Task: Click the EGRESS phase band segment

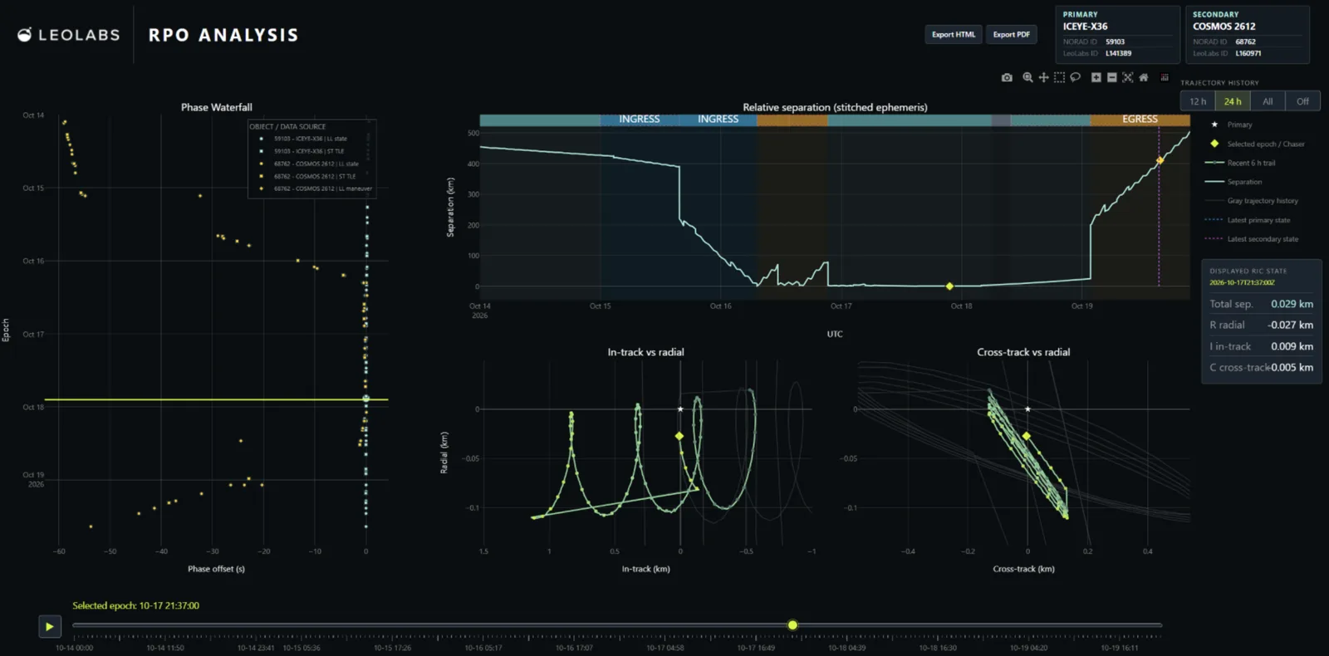Action: click(1140, 120)
